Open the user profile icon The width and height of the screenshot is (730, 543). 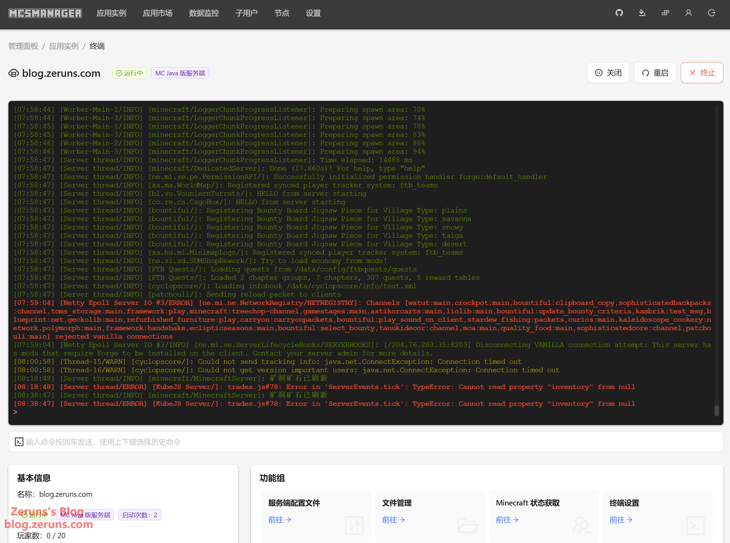688,13
